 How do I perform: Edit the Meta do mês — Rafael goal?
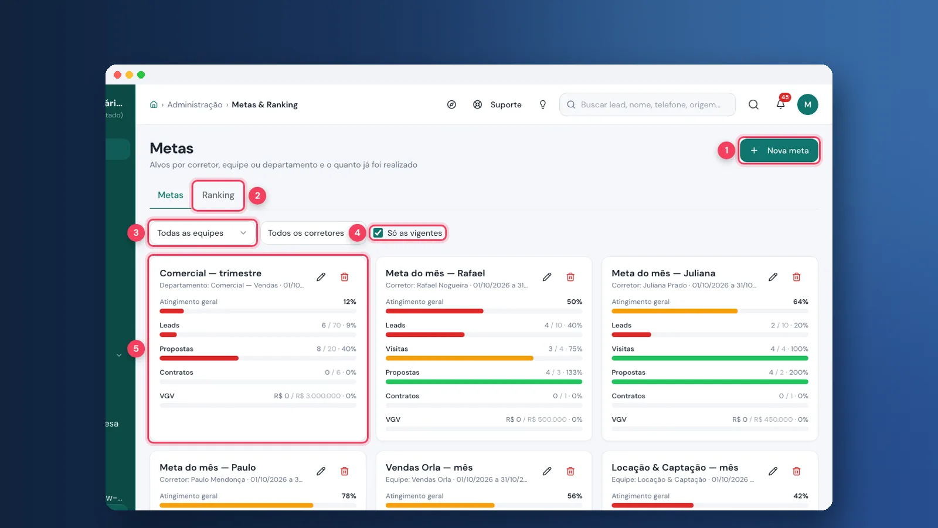pyautogui.click(x=547, y=277)
